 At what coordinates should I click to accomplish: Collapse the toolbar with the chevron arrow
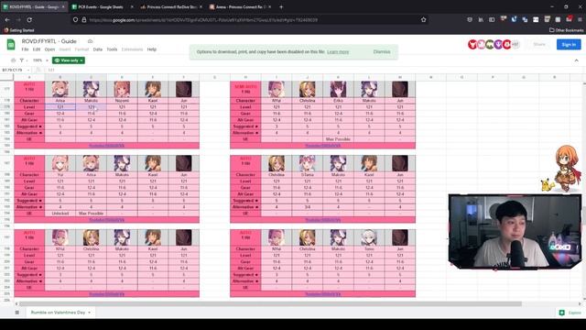coord(576,60)
